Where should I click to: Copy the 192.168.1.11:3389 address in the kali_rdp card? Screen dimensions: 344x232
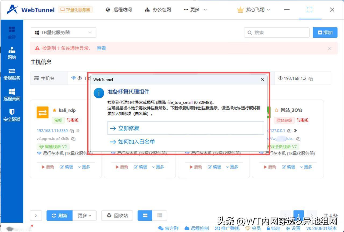[x=72, y=131]
